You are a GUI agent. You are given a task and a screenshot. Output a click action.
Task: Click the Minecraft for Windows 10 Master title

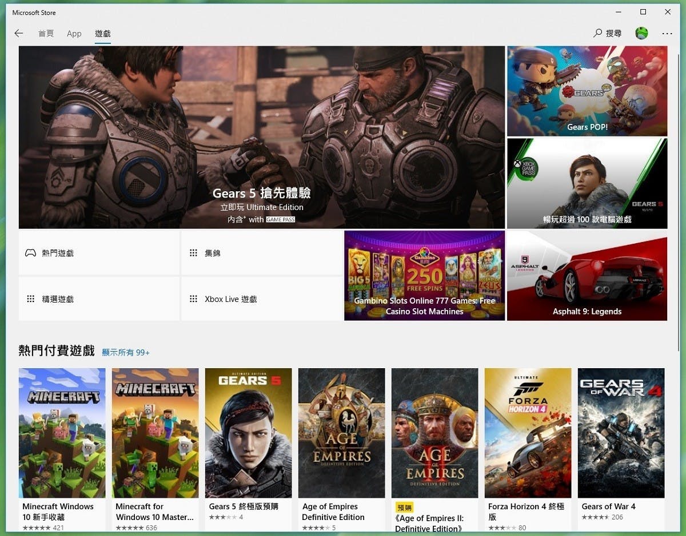coord(154,511)
